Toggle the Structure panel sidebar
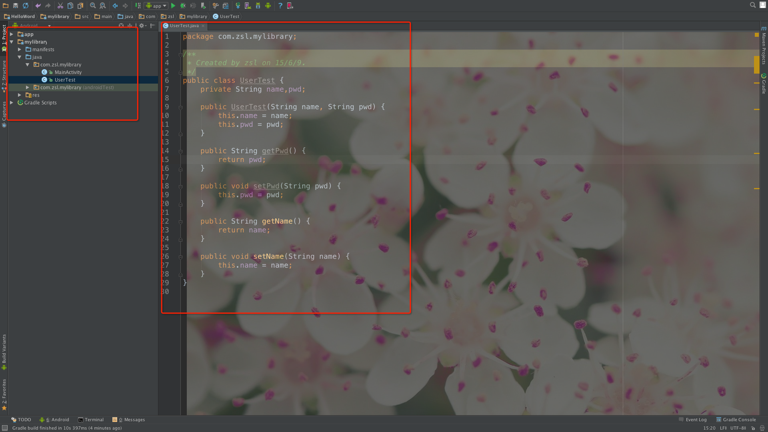 click(5, 73)
